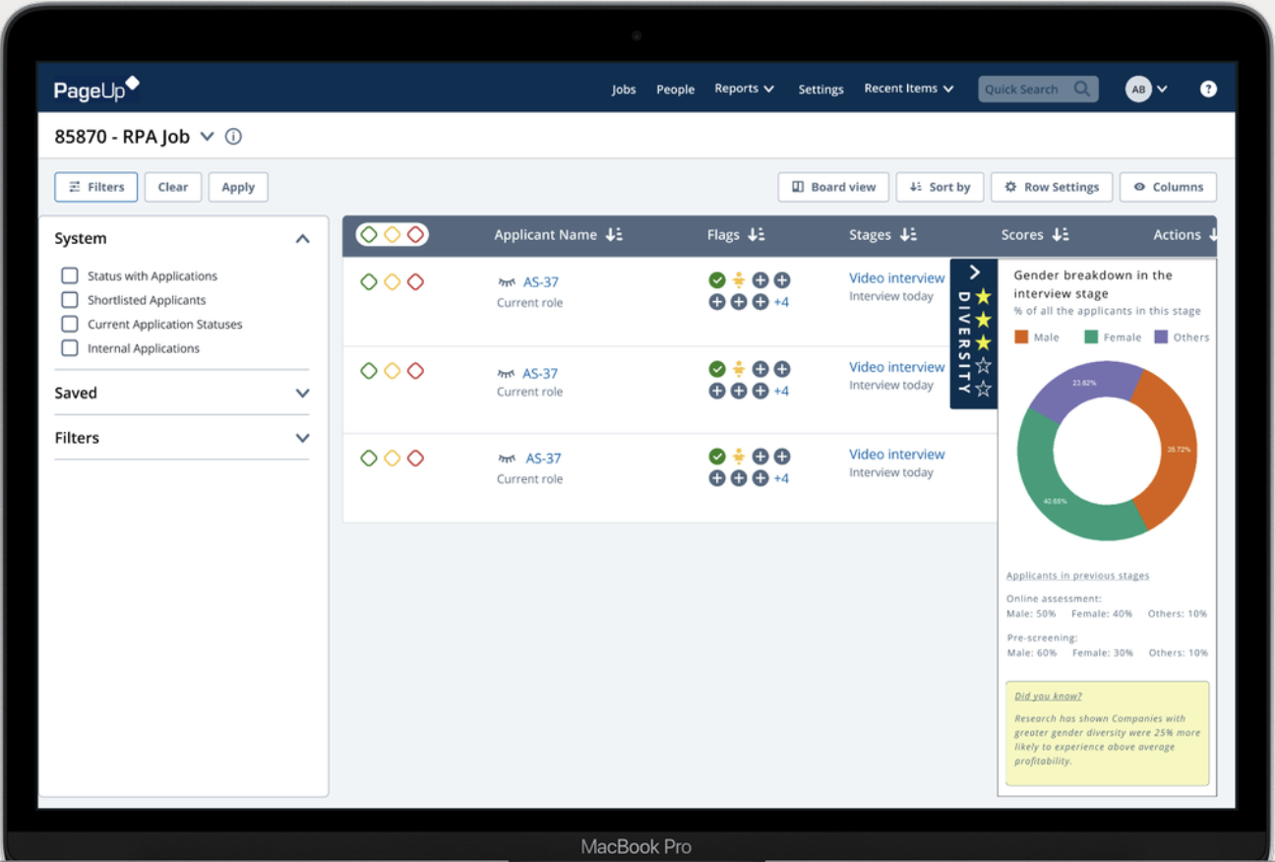This screenshot has height=862, width=1275.
Task: Collapse the System filter group
Action: point(303,237)
